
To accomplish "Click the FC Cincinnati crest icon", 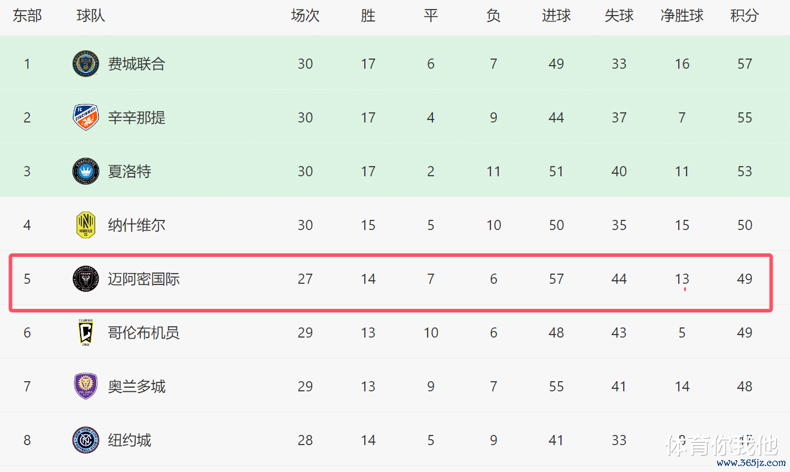I will click(86, 118).
